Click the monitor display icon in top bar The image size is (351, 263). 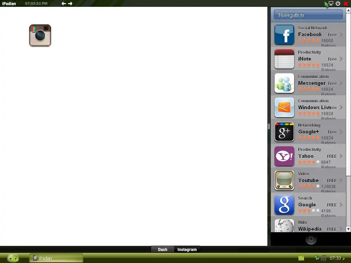(x=331, y=3)
